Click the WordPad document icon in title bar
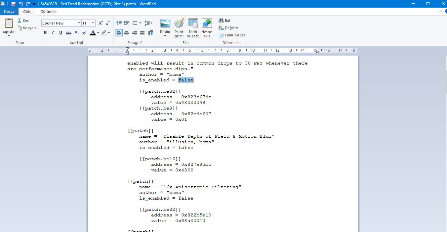This screenshot has width=447, height=232. 3,4
